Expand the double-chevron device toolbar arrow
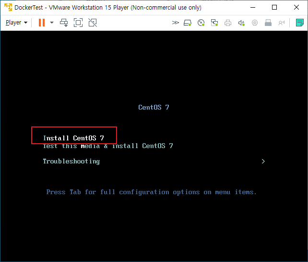This screenshot has height=262, width=308. pos(176,23)
